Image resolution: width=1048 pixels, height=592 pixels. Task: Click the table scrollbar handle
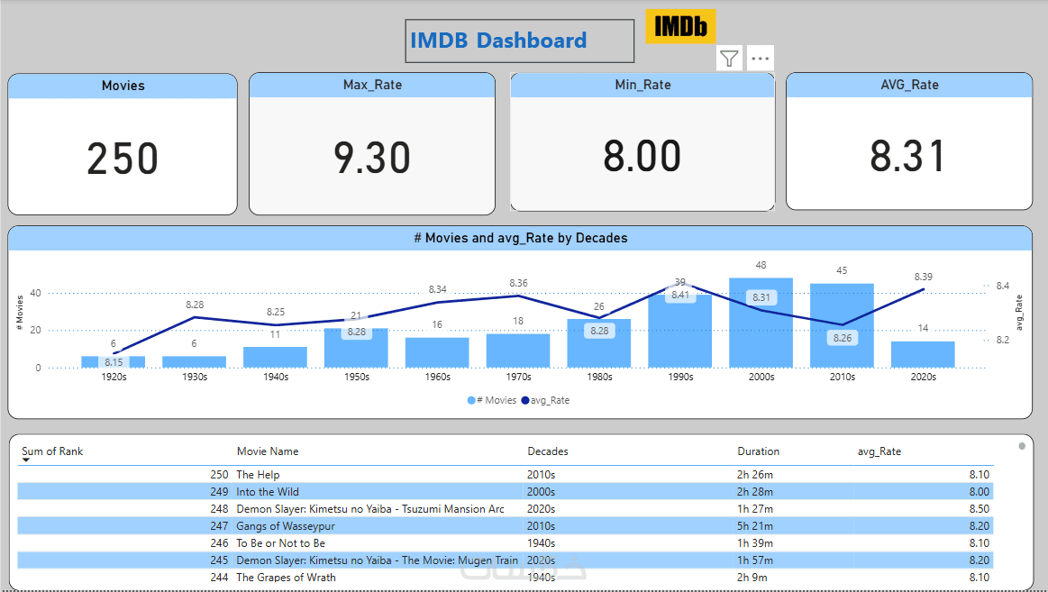pos(1022,446)
